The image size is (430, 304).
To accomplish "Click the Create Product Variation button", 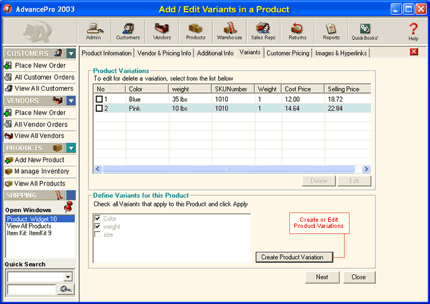I will [294, 257].
